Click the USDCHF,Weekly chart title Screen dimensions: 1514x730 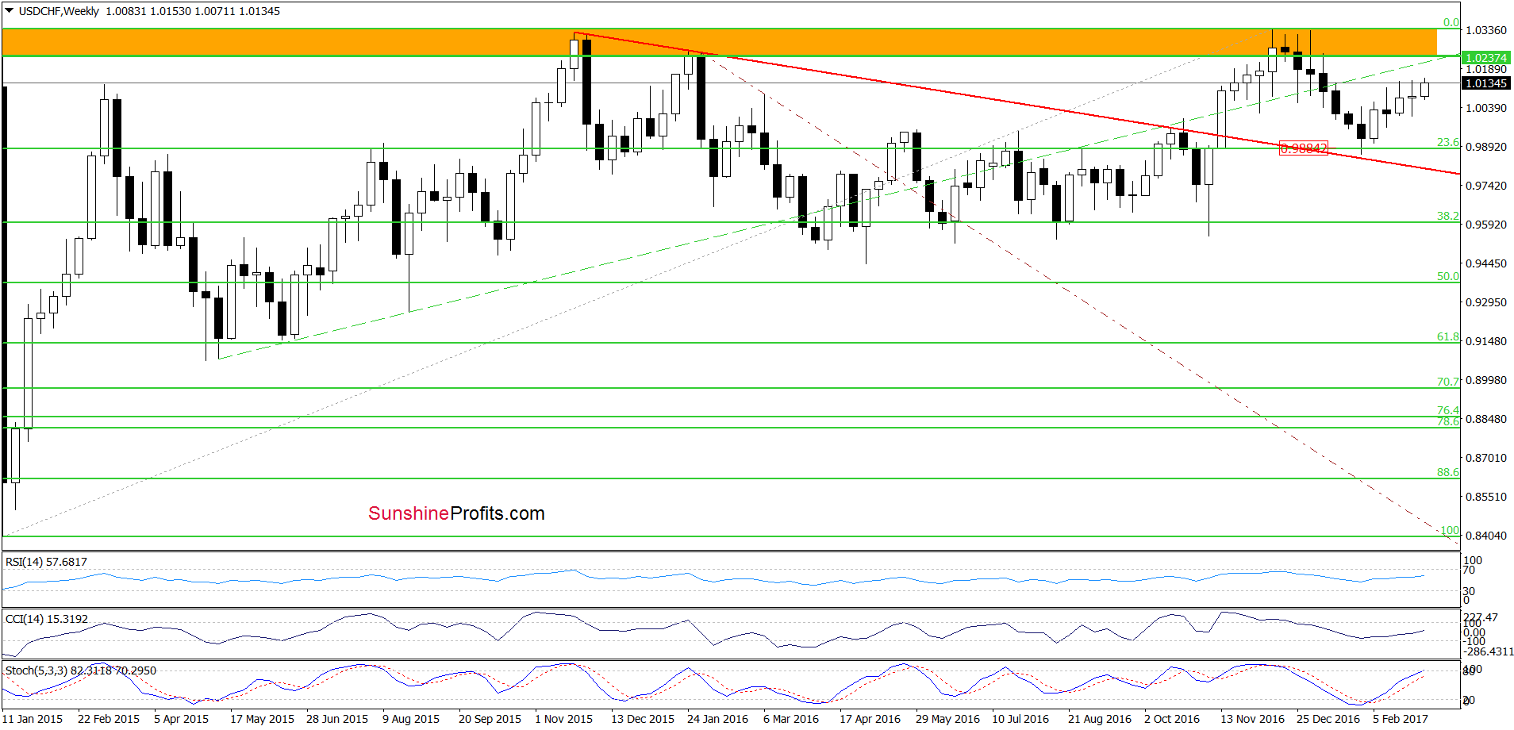point(59,11)
